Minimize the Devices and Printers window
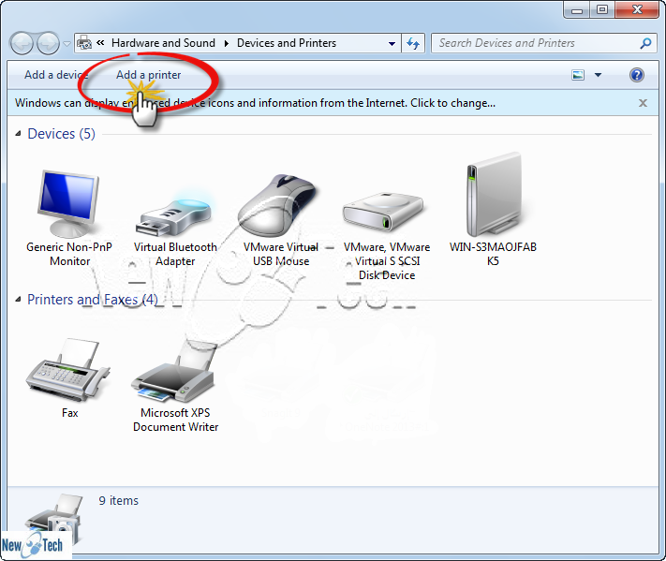The image size is (666, 561). pyautogui.click(x=577, y=9)
